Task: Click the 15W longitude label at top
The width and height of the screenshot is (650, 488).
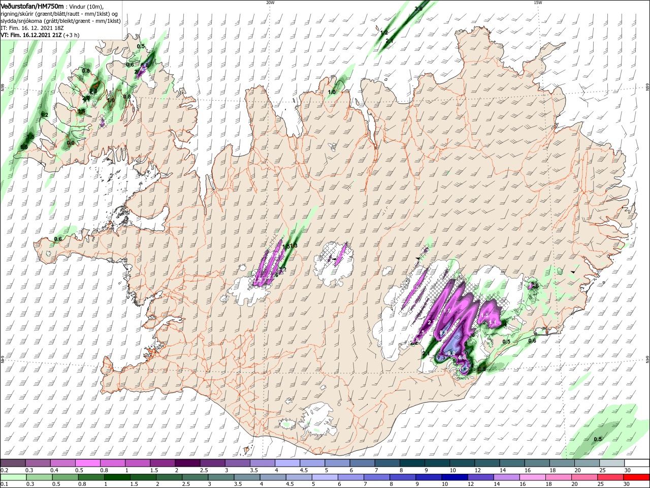Action: click(537, 3)
